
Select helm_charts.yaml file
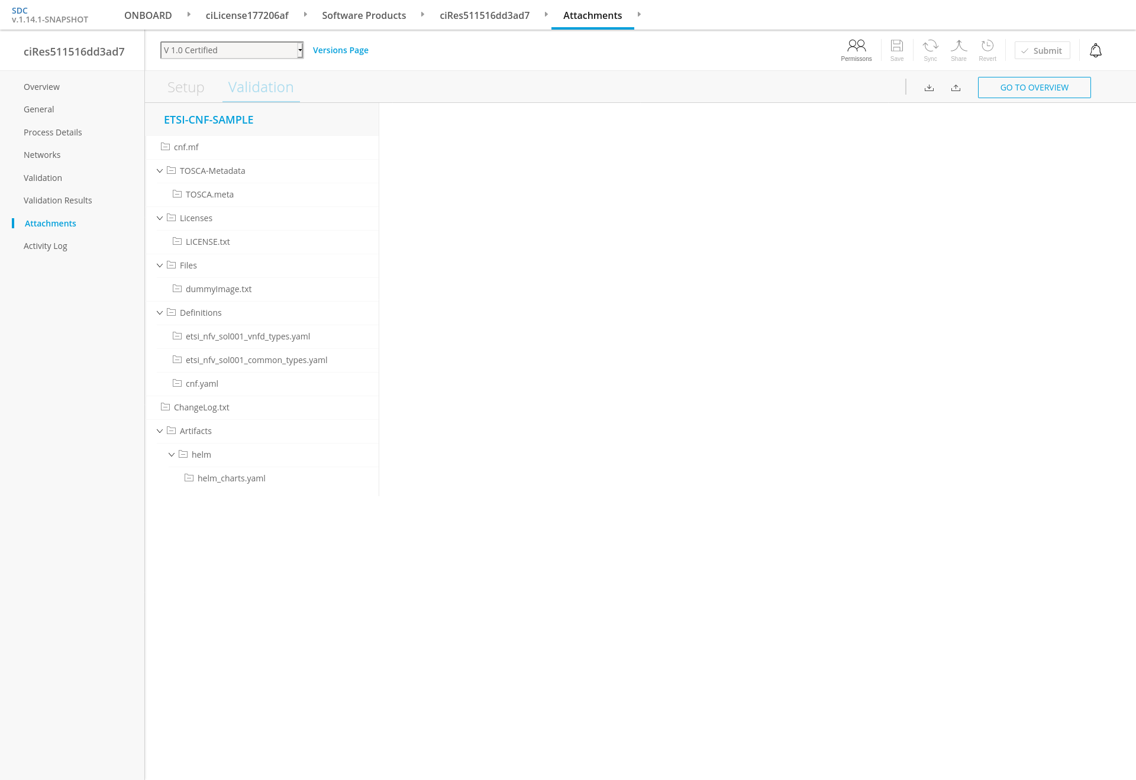click(231, 478)
